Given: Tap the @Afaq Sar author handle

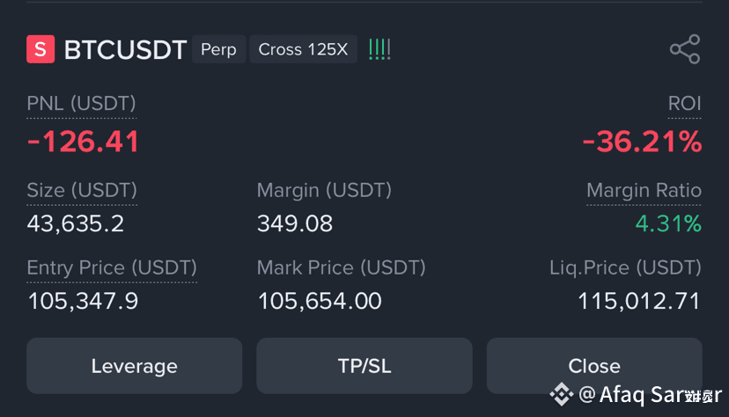Looking at the screenshot, I should coord(651,395).
